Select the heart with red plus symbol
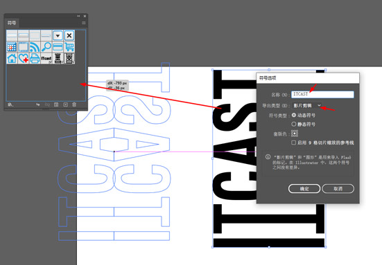 click(24, 59)
